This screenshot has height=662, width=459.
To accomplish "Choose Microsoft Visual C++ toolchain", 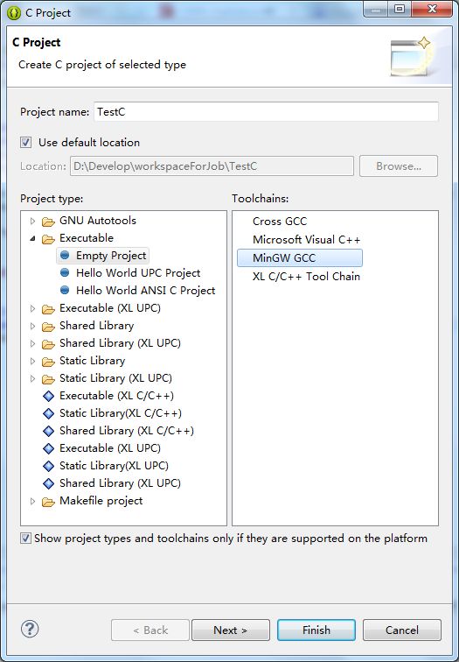I will 306,239.
